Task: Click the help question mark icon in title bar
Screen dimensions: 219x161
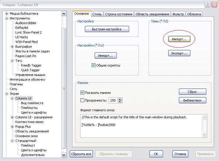Action: click(x=207, y=4)
